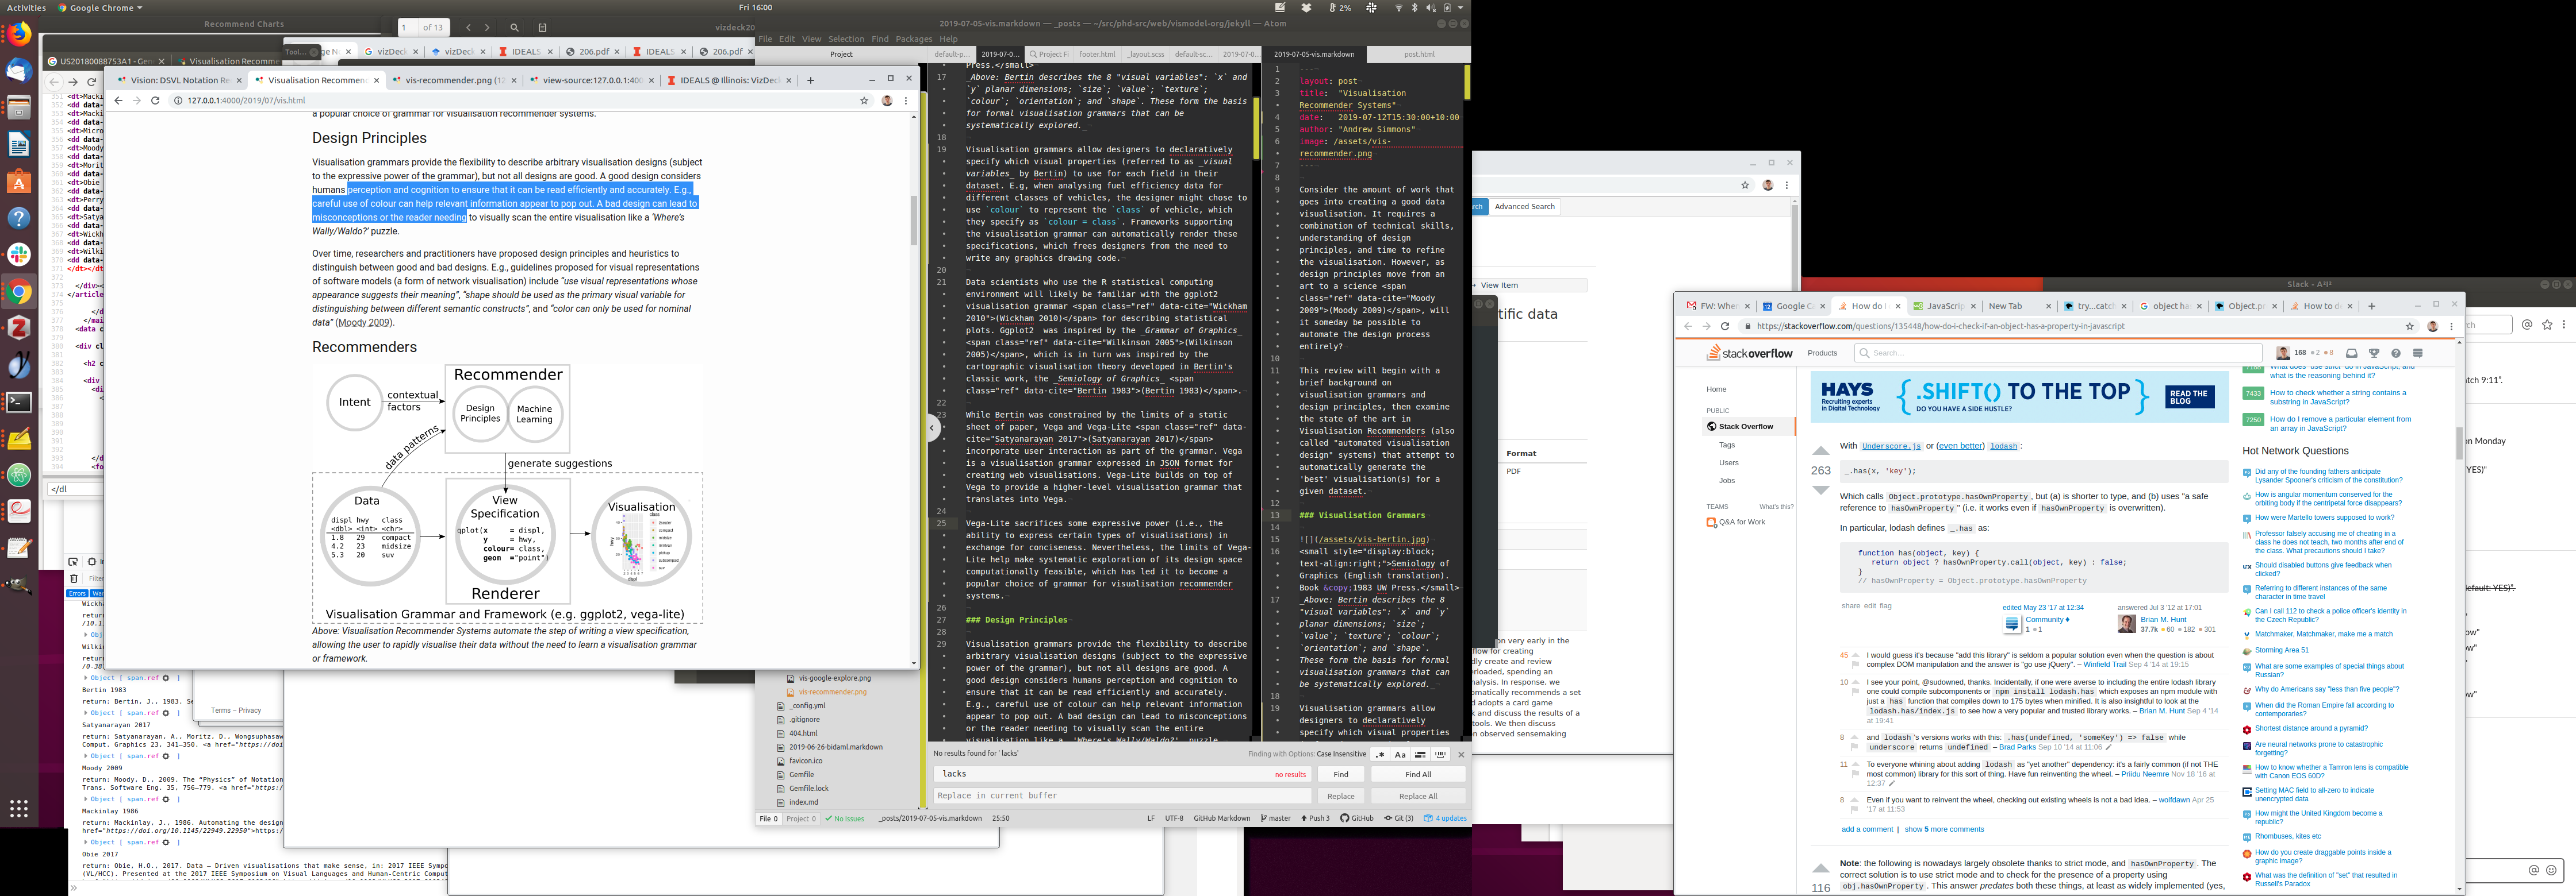This screenshot has height=896, width=2576.
Task: Open the Google Chrome app menu dropdown
Action: point(100,8)
